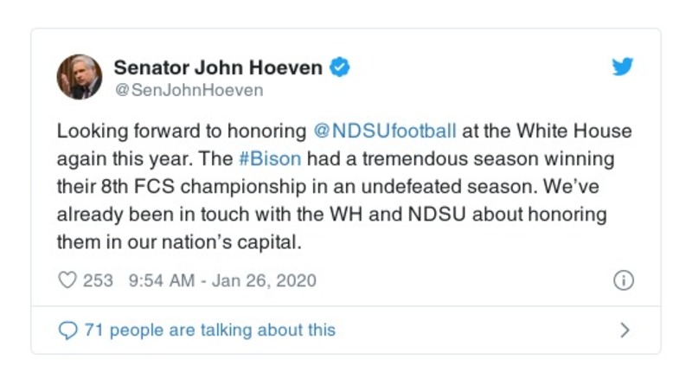Open the tweet info circle icon
Screen dimensions: 692x385
[x=624, y=280]
